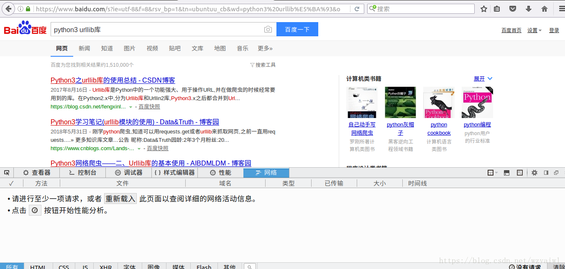Viewport: 565px width, 269px height.
Task: Open the 调试器 debugger tab
Action: pos(129,173)
